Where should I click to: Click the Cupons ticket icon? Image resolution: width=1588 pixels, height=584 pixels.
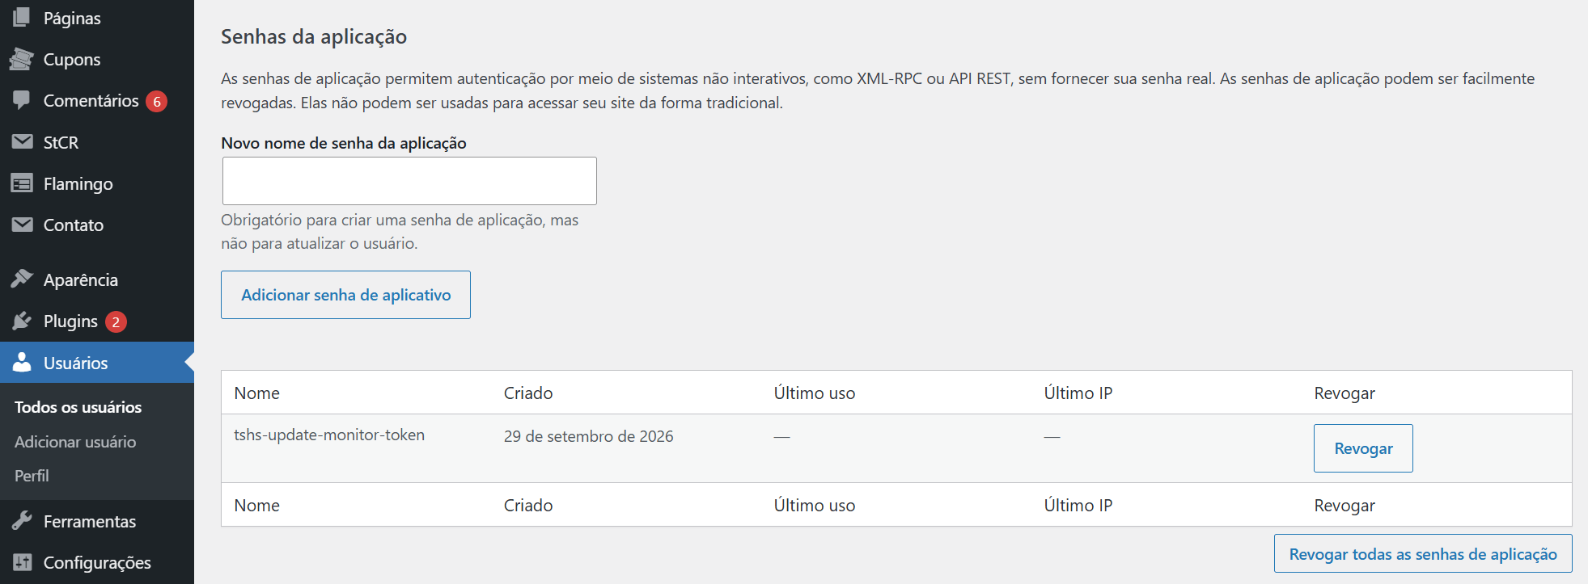coord(22,59)
